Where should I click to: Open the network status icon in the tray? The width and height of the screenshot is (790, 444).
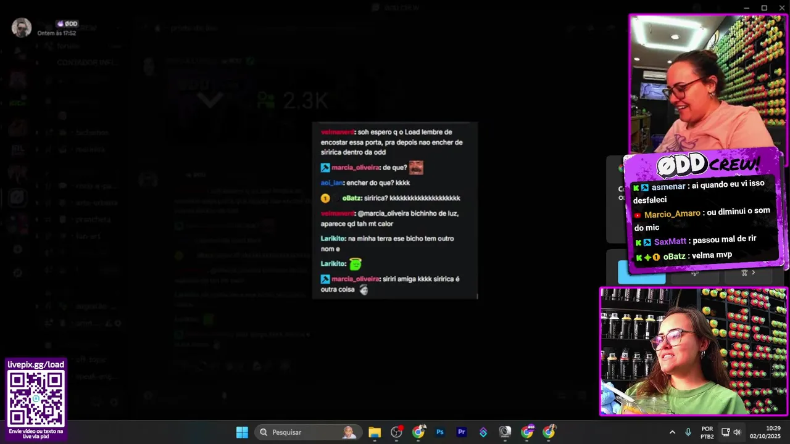coord(726,432)
